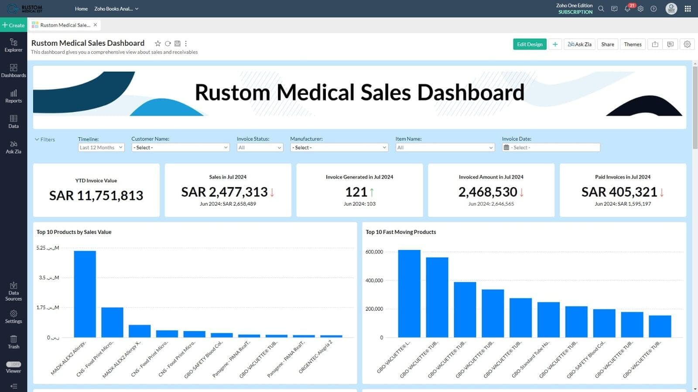Click the GBO-Standard Tube Ho.. axis label
698x392 pixels.
click(x=530, y=359)
